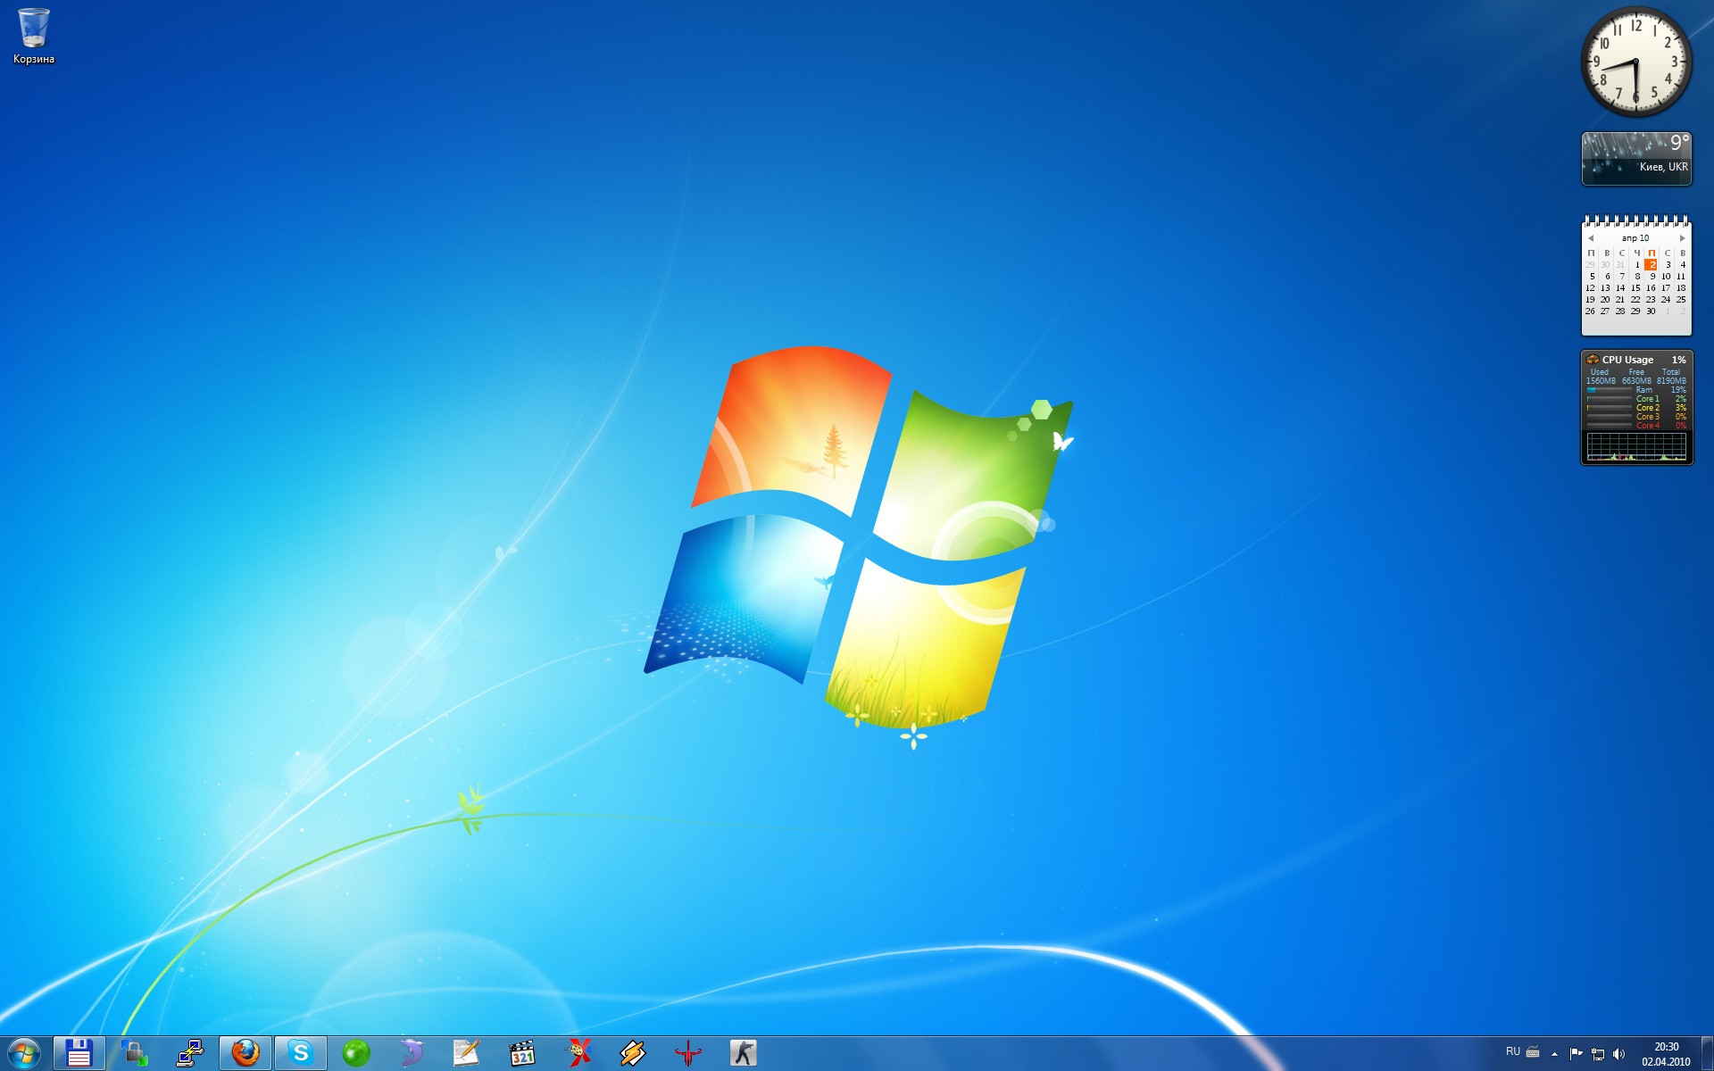This screenshot has height=1071, width=1714.
Task: Select the highlighted date 2 in calendar gadget
Action: click(x=1652, y=265)
